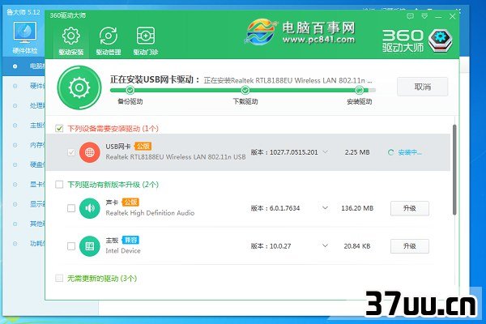Click the 136.20 MB size value
This screenshot has width=486, height=324.
click(x=357, y=208)
